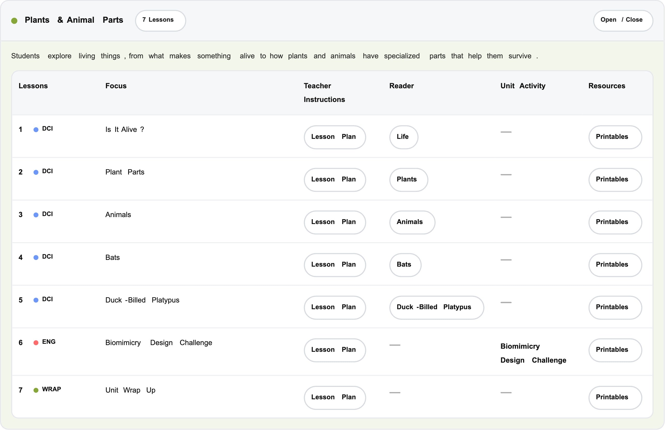Viewport: 665px width, 430px height.
Task: Open Printables for lesson 6 Biomimicry
Action: (615, 350)
